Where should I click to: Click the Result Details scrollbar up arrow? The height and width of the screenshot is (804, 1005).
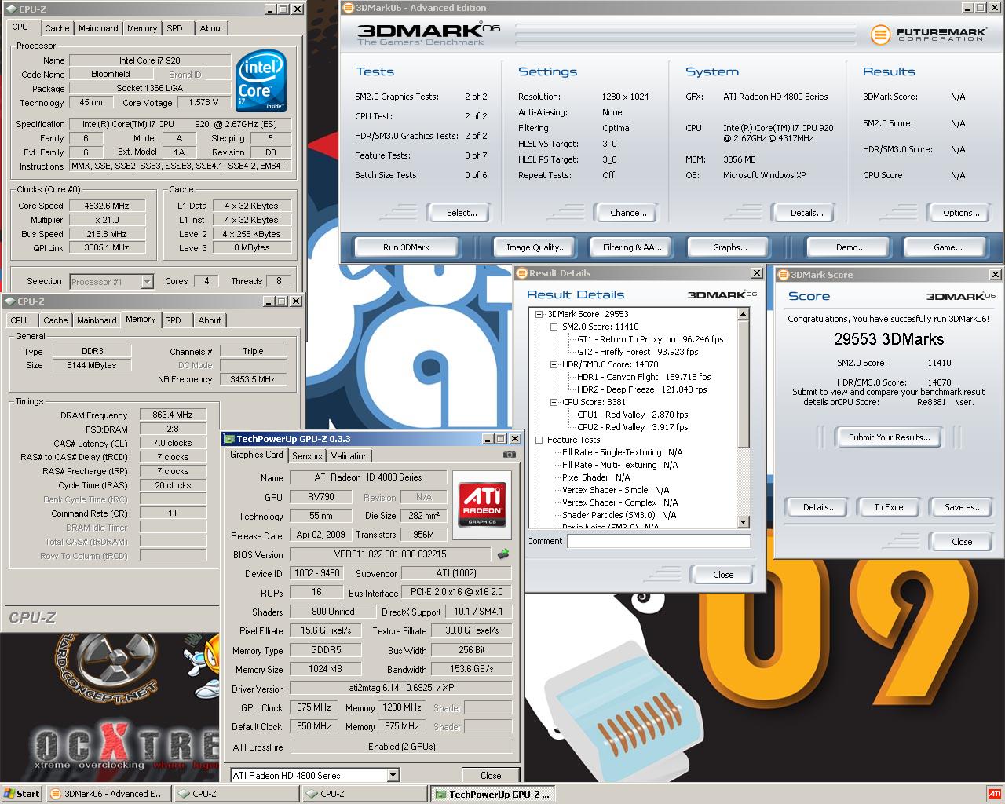point(744,314)
